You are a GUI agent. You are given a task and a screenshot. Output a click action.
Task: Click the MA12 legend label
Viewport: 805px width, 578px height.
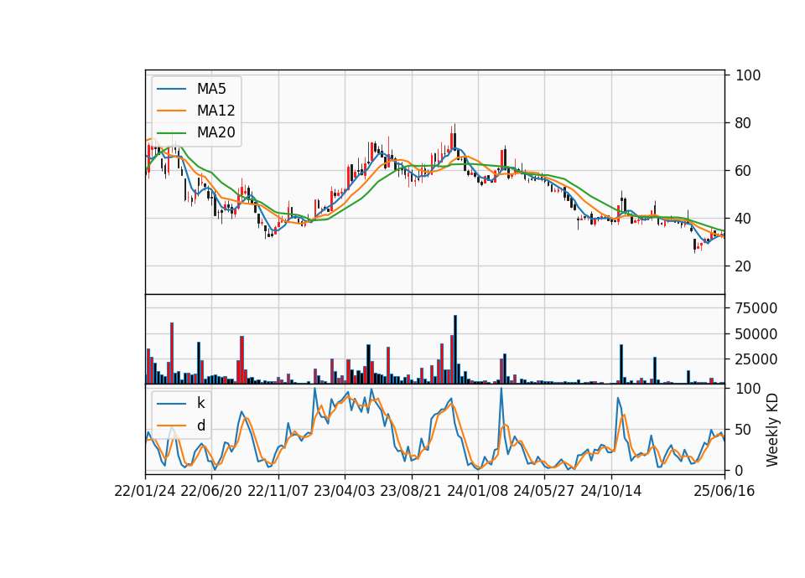(216, 111)
